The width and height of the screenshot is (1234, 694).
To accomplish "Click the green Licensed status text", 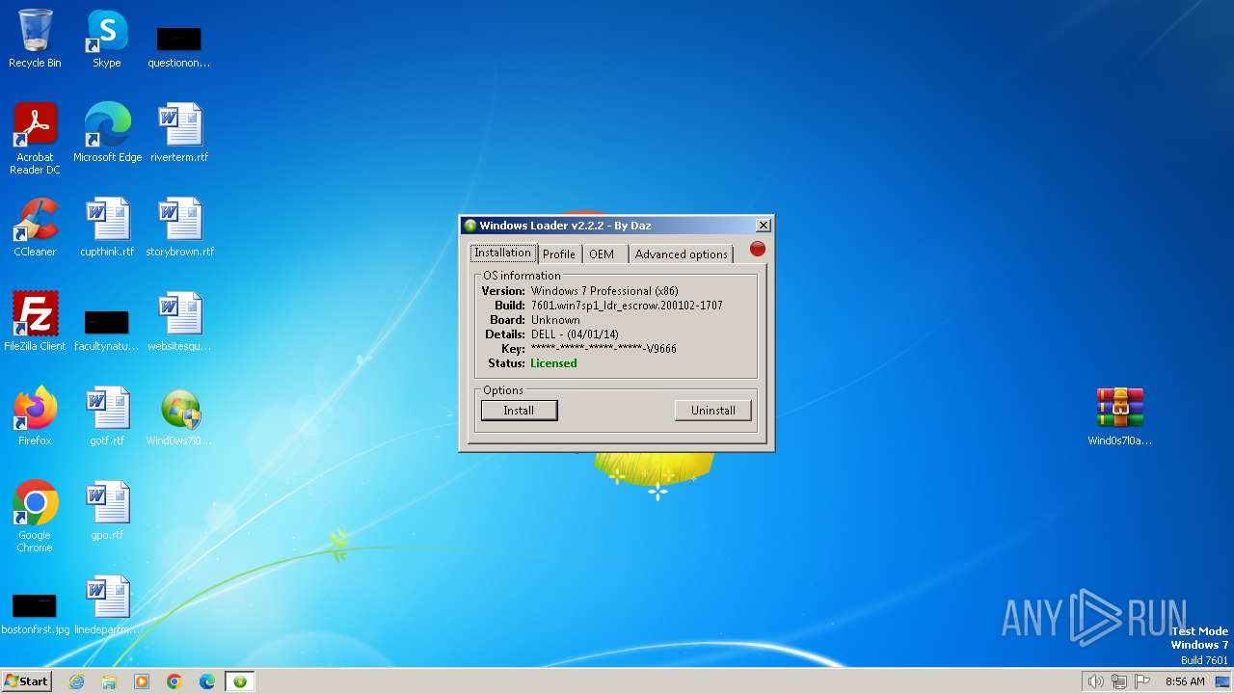I will [x=553, y=363].
